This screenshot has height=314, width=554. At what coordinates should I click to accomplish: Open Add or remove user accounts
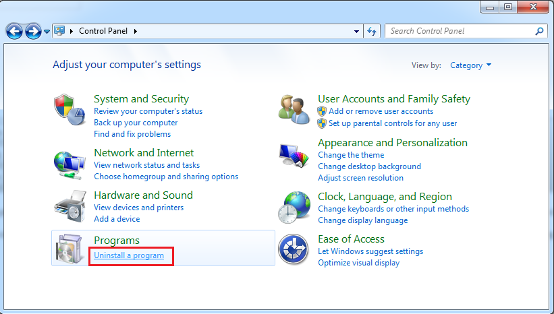[x=381, y=111]
